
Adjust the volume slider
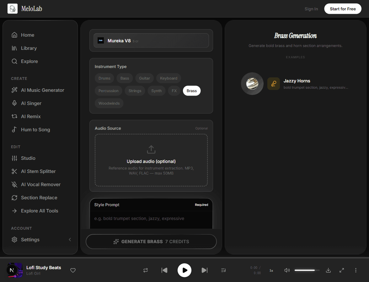307,270
